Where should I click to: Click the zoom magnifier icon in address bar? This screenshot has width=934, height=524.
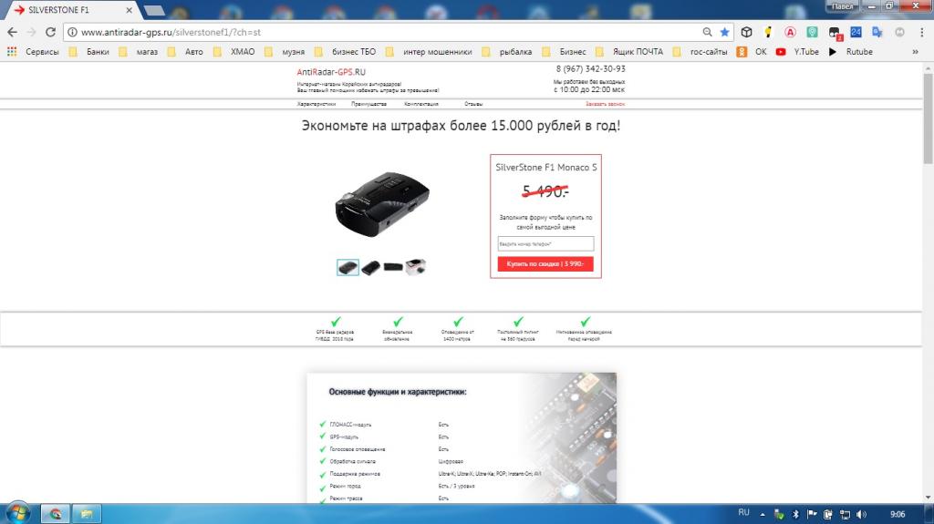coord(707,32)
